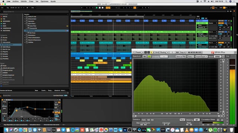Open SPAN Stats dropdown
The height and width of the screenshot is (133, 238).
[x=191, y=57]
